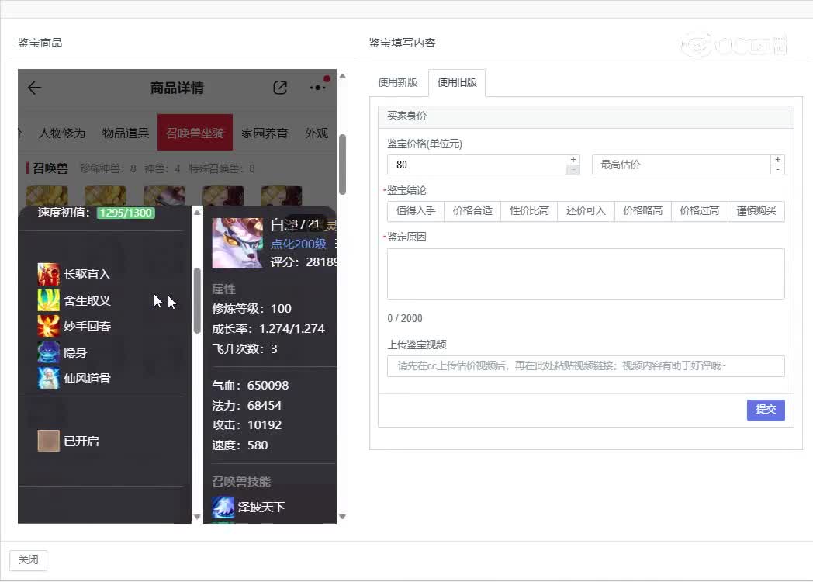Increase 鉴宝价格 with the plus stepper

573,160
